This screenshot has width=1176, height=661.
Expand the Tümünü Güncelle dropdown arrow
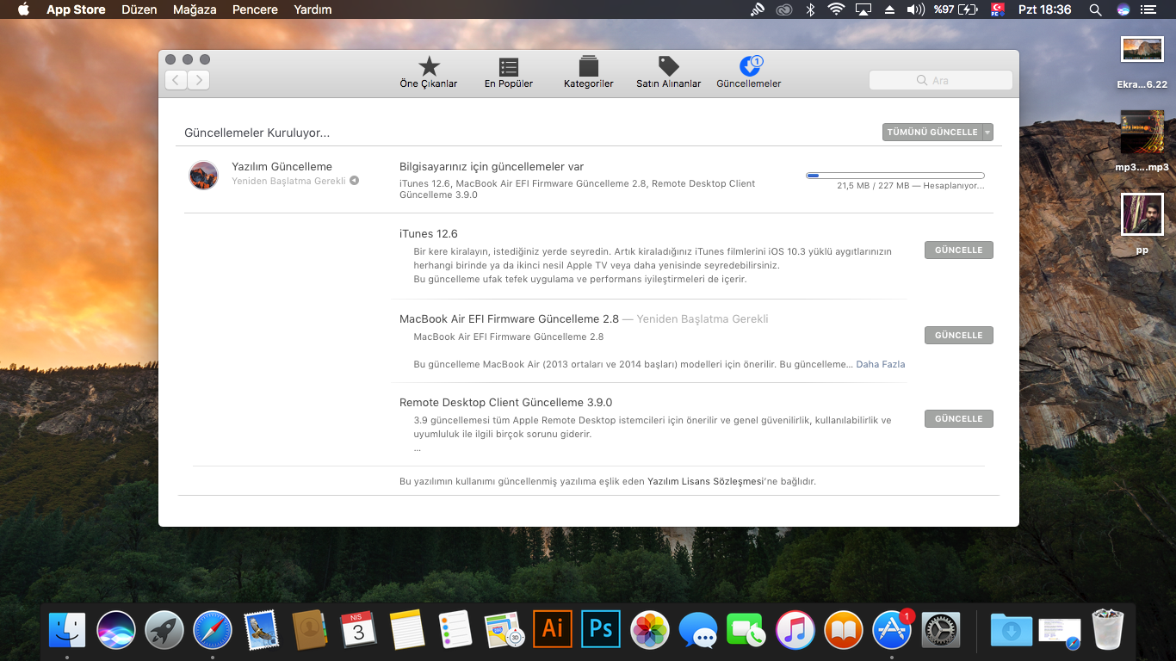coord(987,133)
